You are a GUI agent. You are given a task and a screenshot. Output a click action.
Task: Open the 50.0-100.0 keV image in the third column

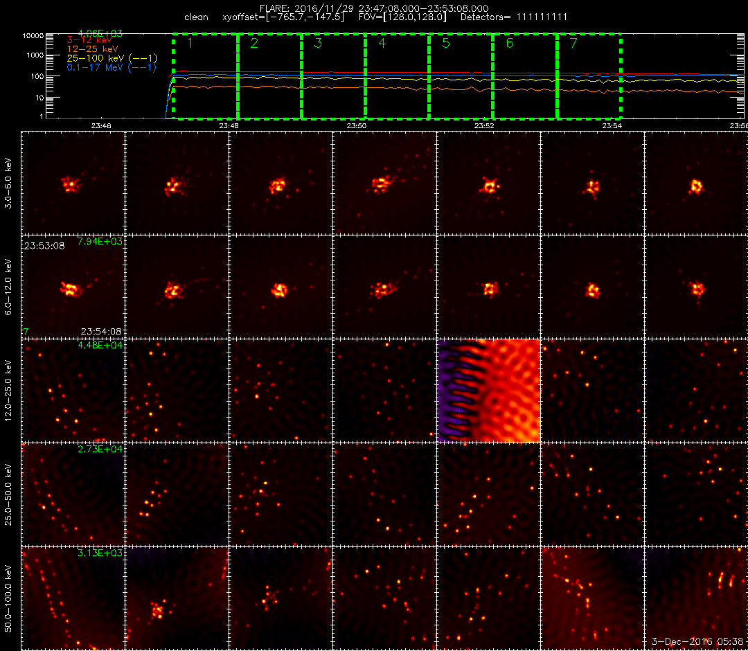(280, 598)
